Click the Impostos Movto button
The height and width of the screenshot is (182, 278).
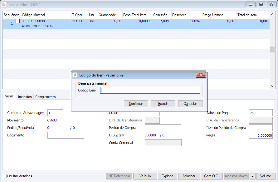236,176
